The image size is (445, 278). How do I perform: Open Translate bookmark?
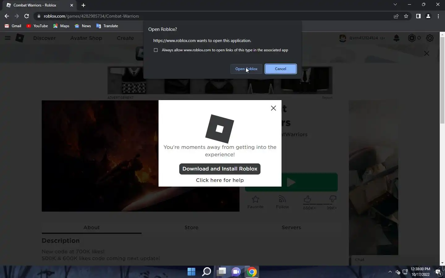107,26
